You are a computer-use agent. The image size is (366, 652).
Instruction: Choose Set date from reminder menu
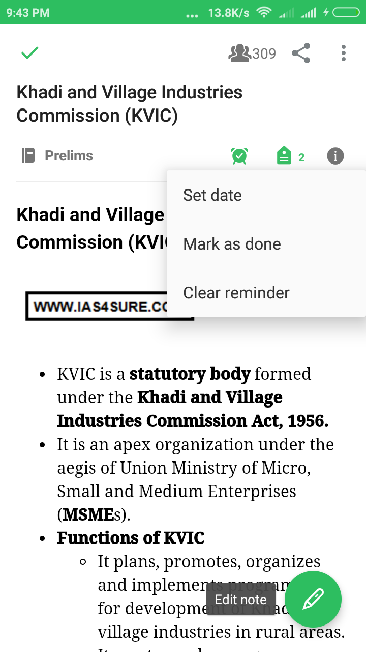[x=212, y=195]
